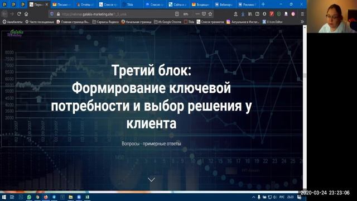Viewport: 357px width, 201px height.
Task: Open 'Список тренингов' bookmark
Action: [x=210, y=22]
